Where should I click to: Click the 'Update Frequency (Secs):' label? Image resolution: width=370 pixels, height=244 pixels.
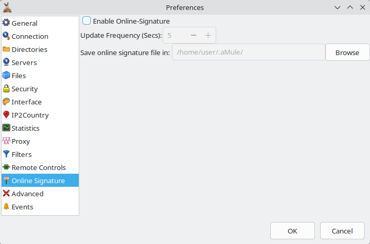coord(121,35)
